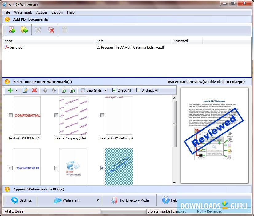Click the Path column header

(x=133, y=41)
